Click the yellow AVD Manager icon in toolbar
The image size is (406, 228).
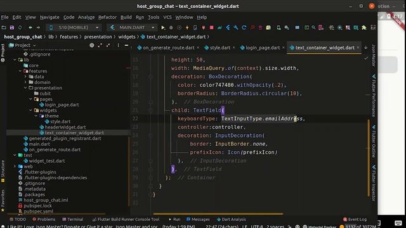click(x=268, y=27)
